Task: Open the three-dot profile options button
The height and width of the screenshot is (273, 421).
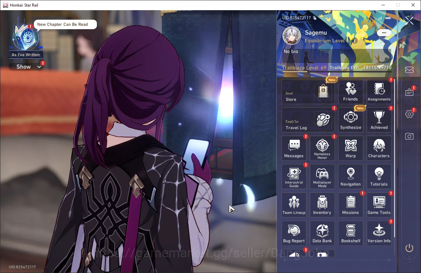Action: coord(384,33)
